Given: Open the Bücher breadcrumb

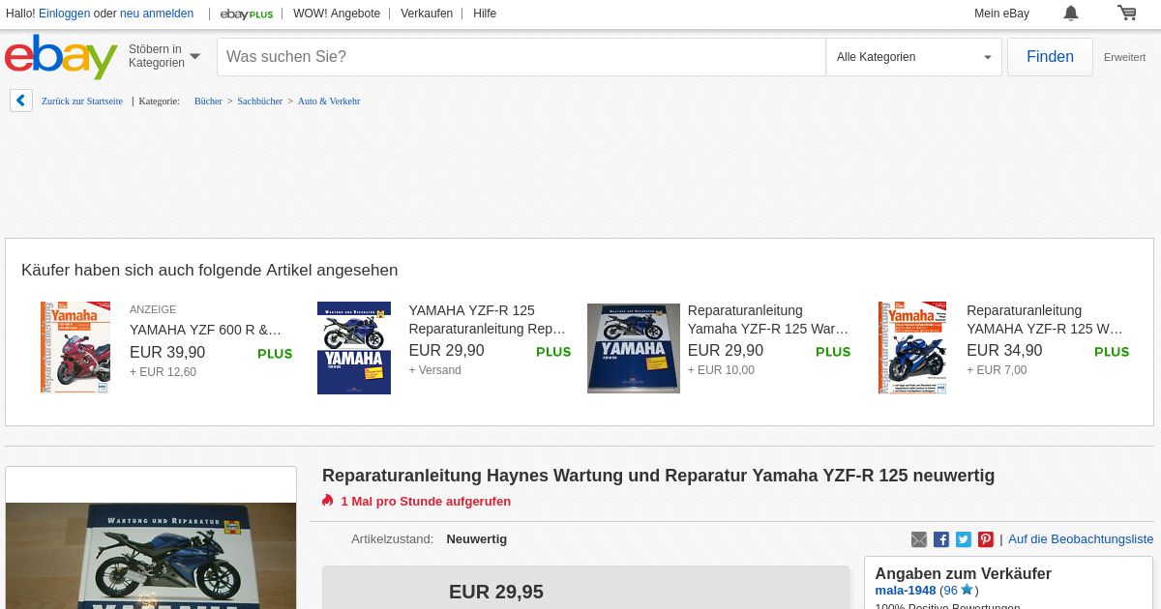Looking at the screenshot, I should tap(208, 101).
